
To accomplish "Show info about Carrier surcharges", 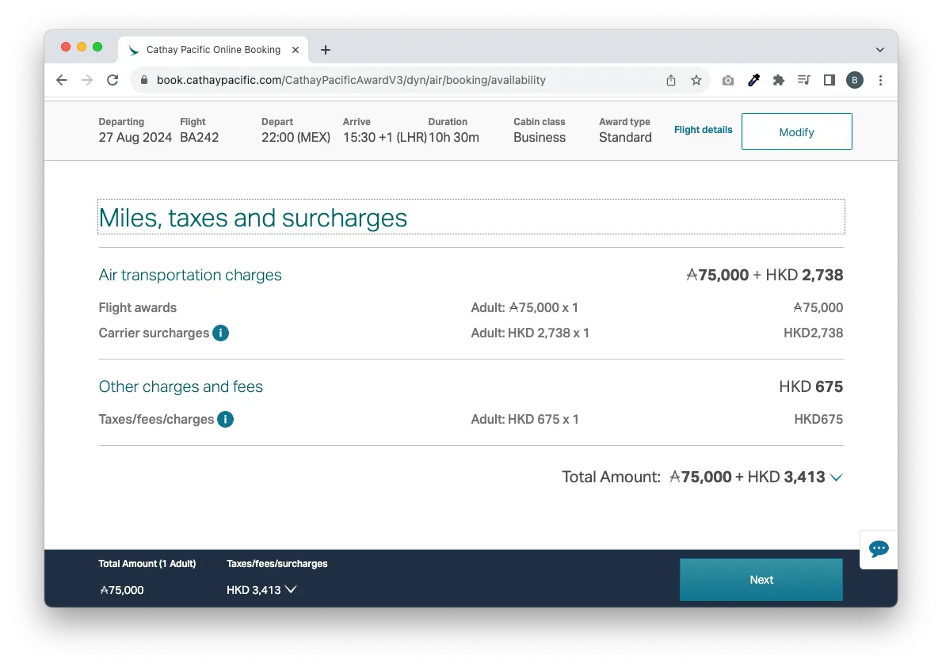I will click(x=220, y=333).
